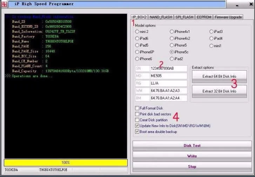Click the Stop button
Viewport: 255px width, 177px height.
click(192, 167)
